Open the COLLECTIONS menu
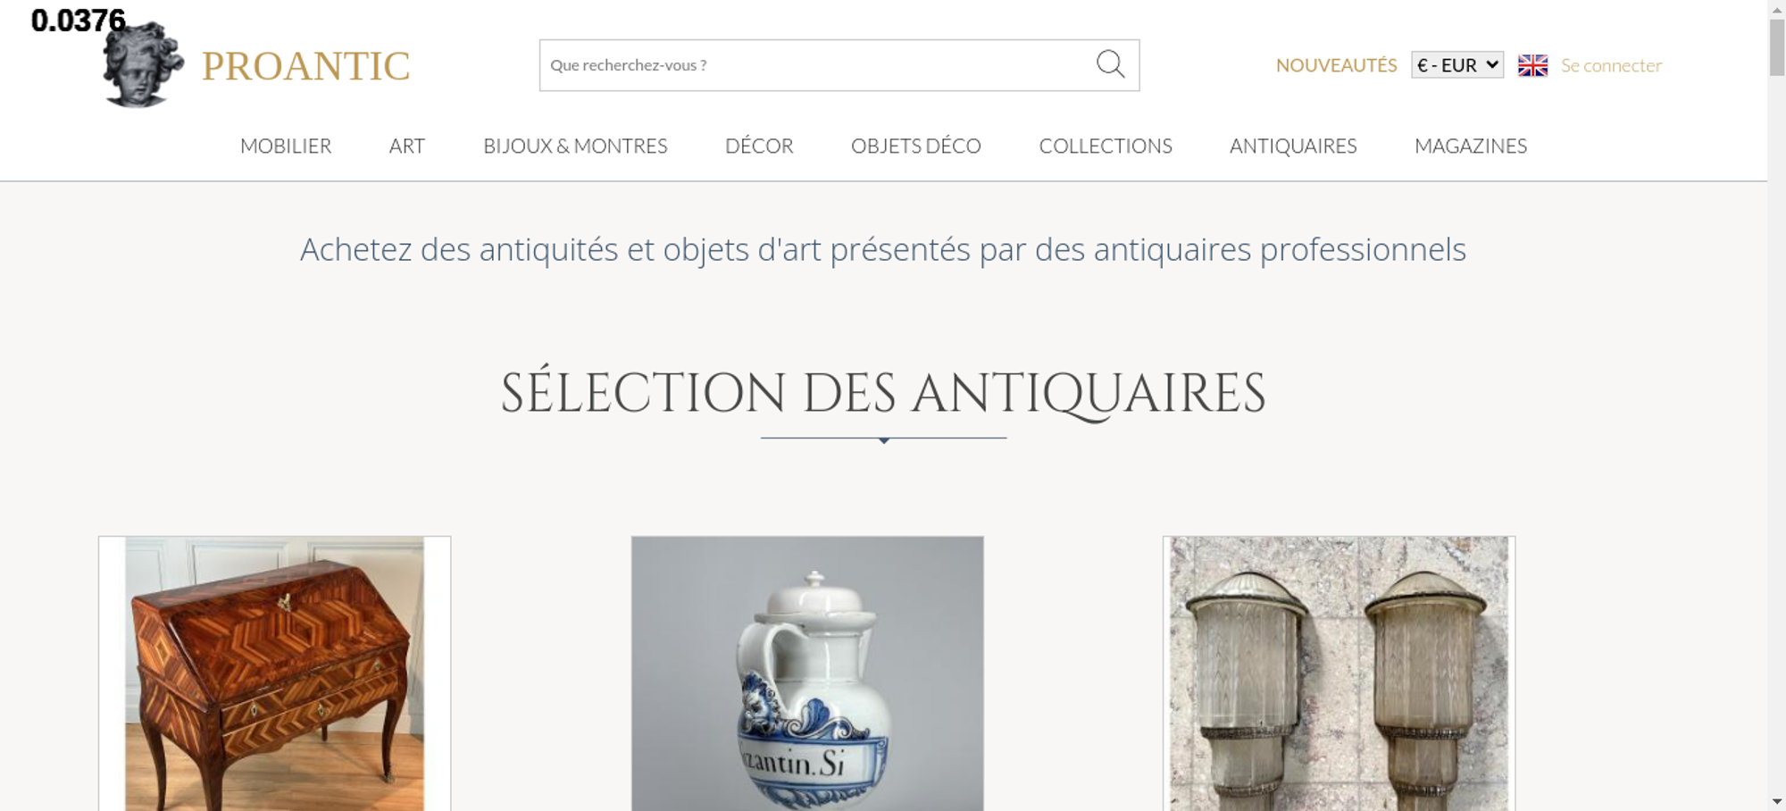1786x811 pixels. [x=1106, y=146]
